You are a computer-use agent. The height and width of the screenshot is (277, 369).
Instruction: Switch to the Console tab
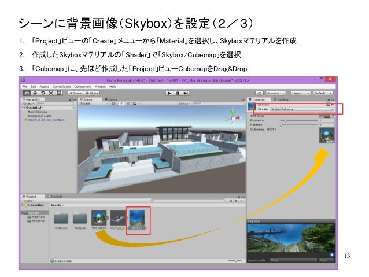pos(56,197)
